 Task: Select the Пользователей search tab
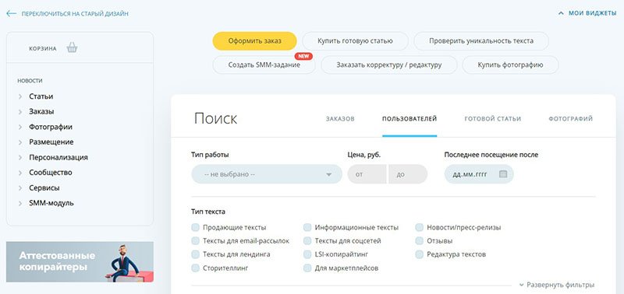(x=409, y=119)
